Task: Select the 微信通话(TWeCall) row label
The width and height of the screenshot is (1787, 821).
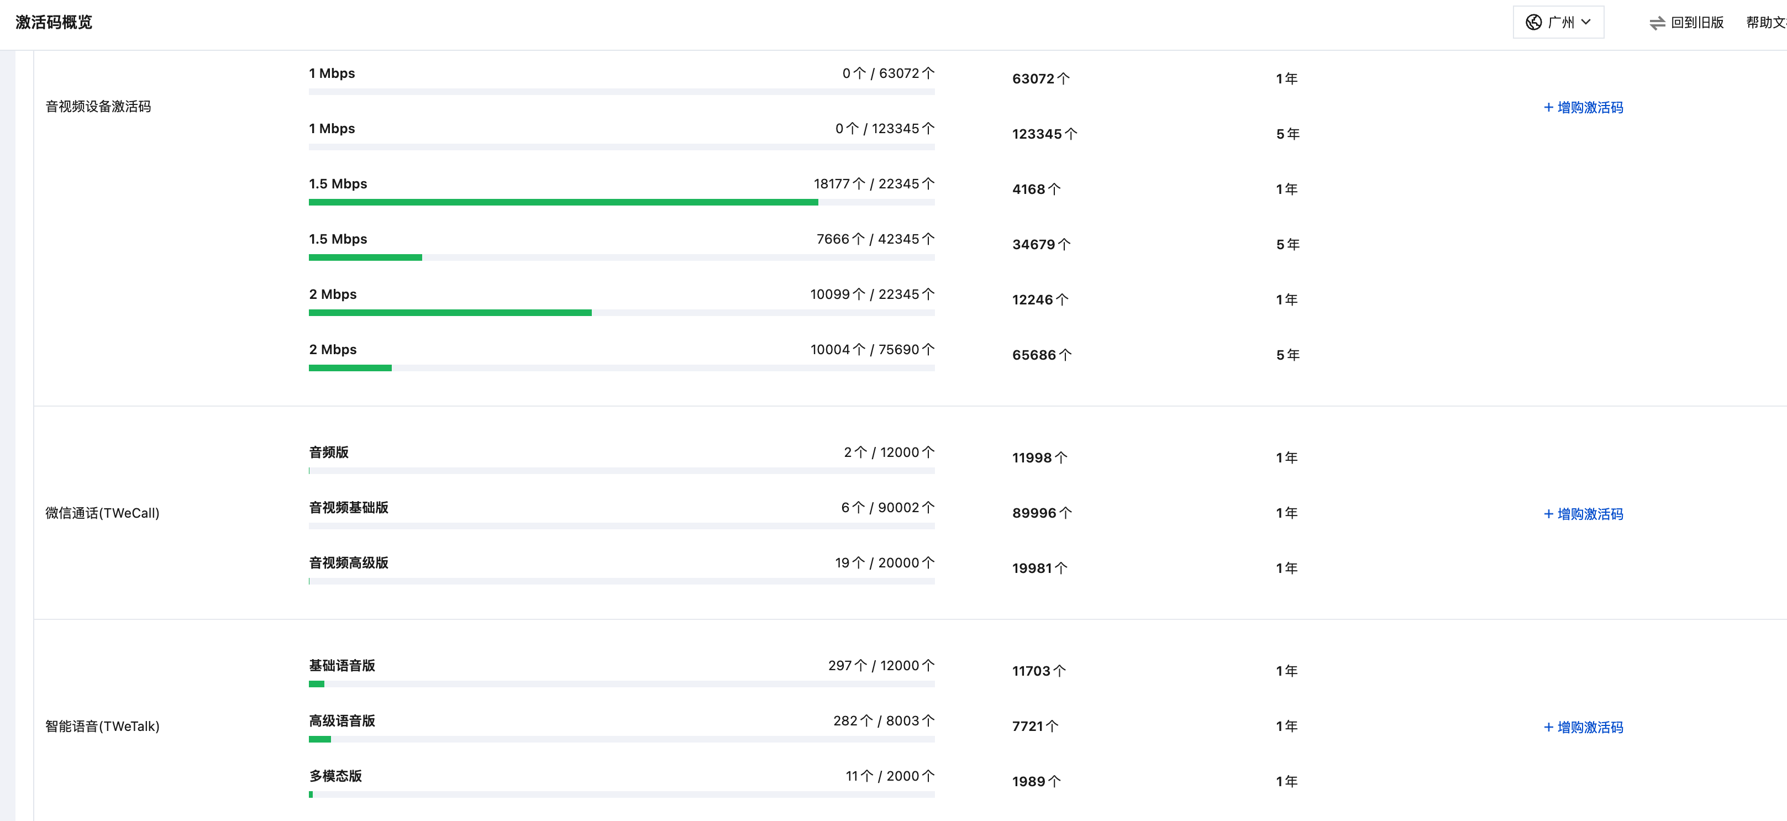Action: pos(102,513)
